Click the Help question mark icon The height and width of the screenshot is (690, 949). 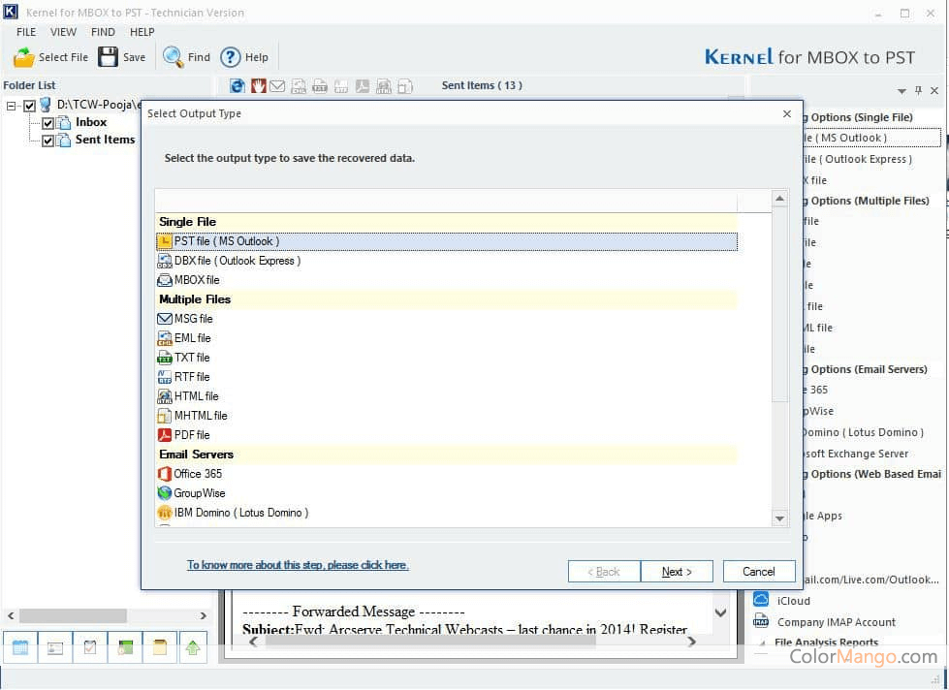(x=231, y=57)
